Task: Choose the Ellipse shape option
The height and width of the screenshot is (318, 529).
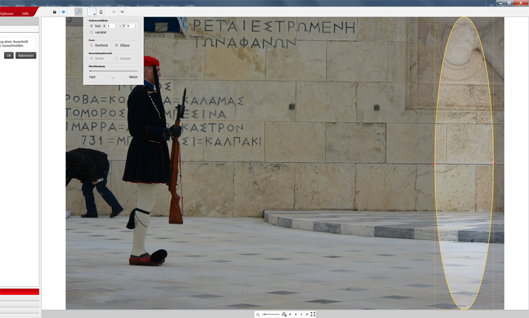Action: (x=117, y=45)
